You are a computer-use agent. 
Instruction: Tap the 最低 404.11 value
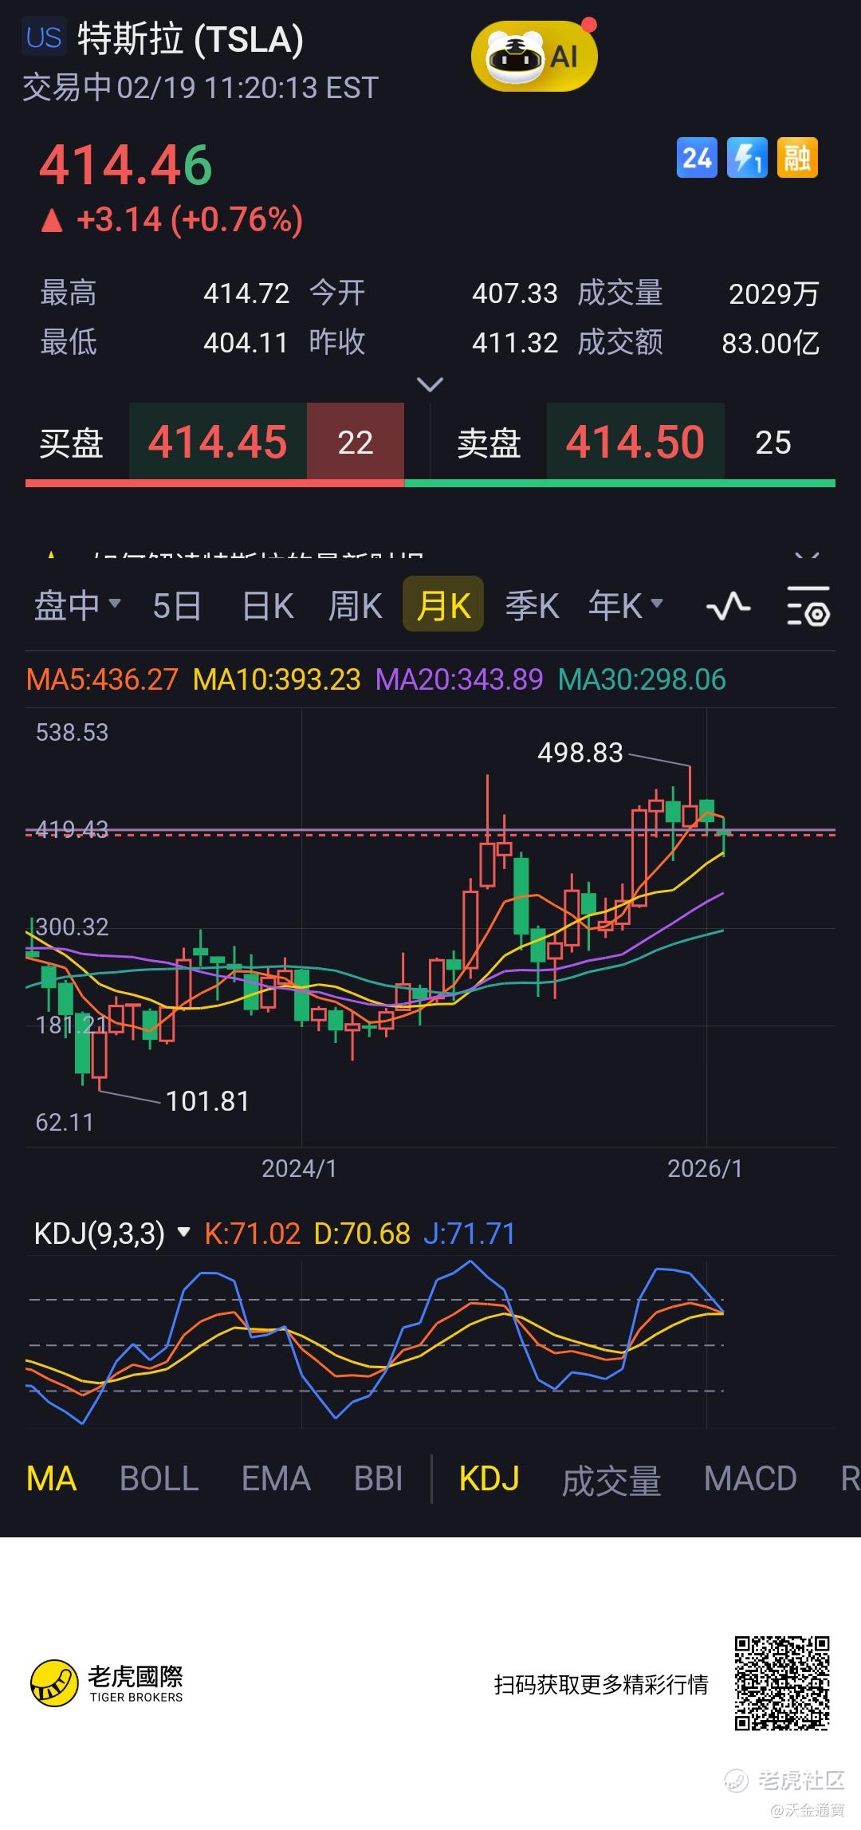(x=246, y=343)
